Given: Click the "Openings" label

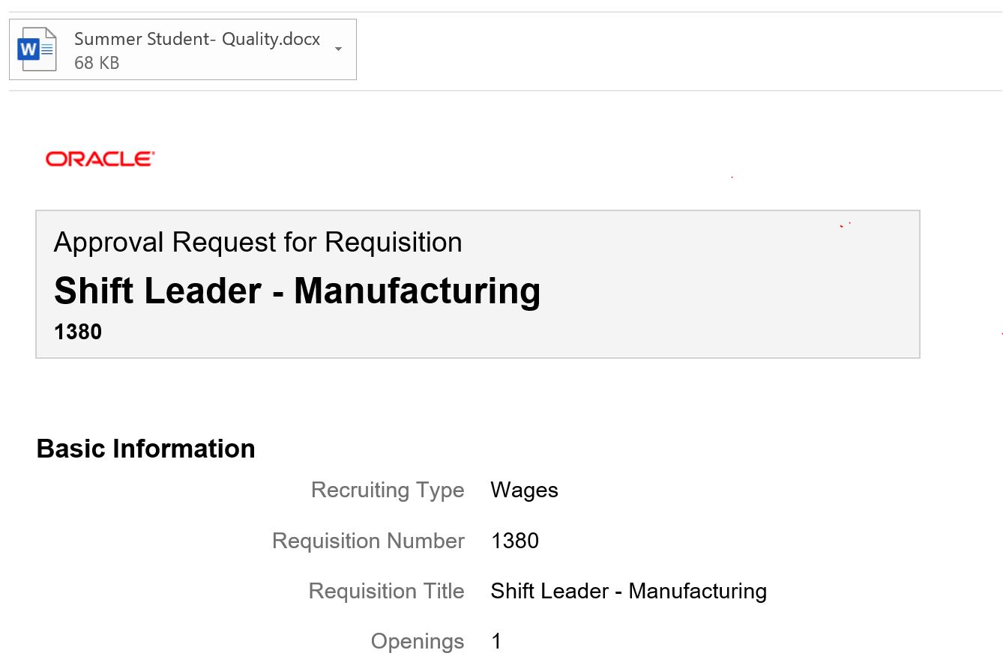Looking at the screenshot, I should coord(418,641).
